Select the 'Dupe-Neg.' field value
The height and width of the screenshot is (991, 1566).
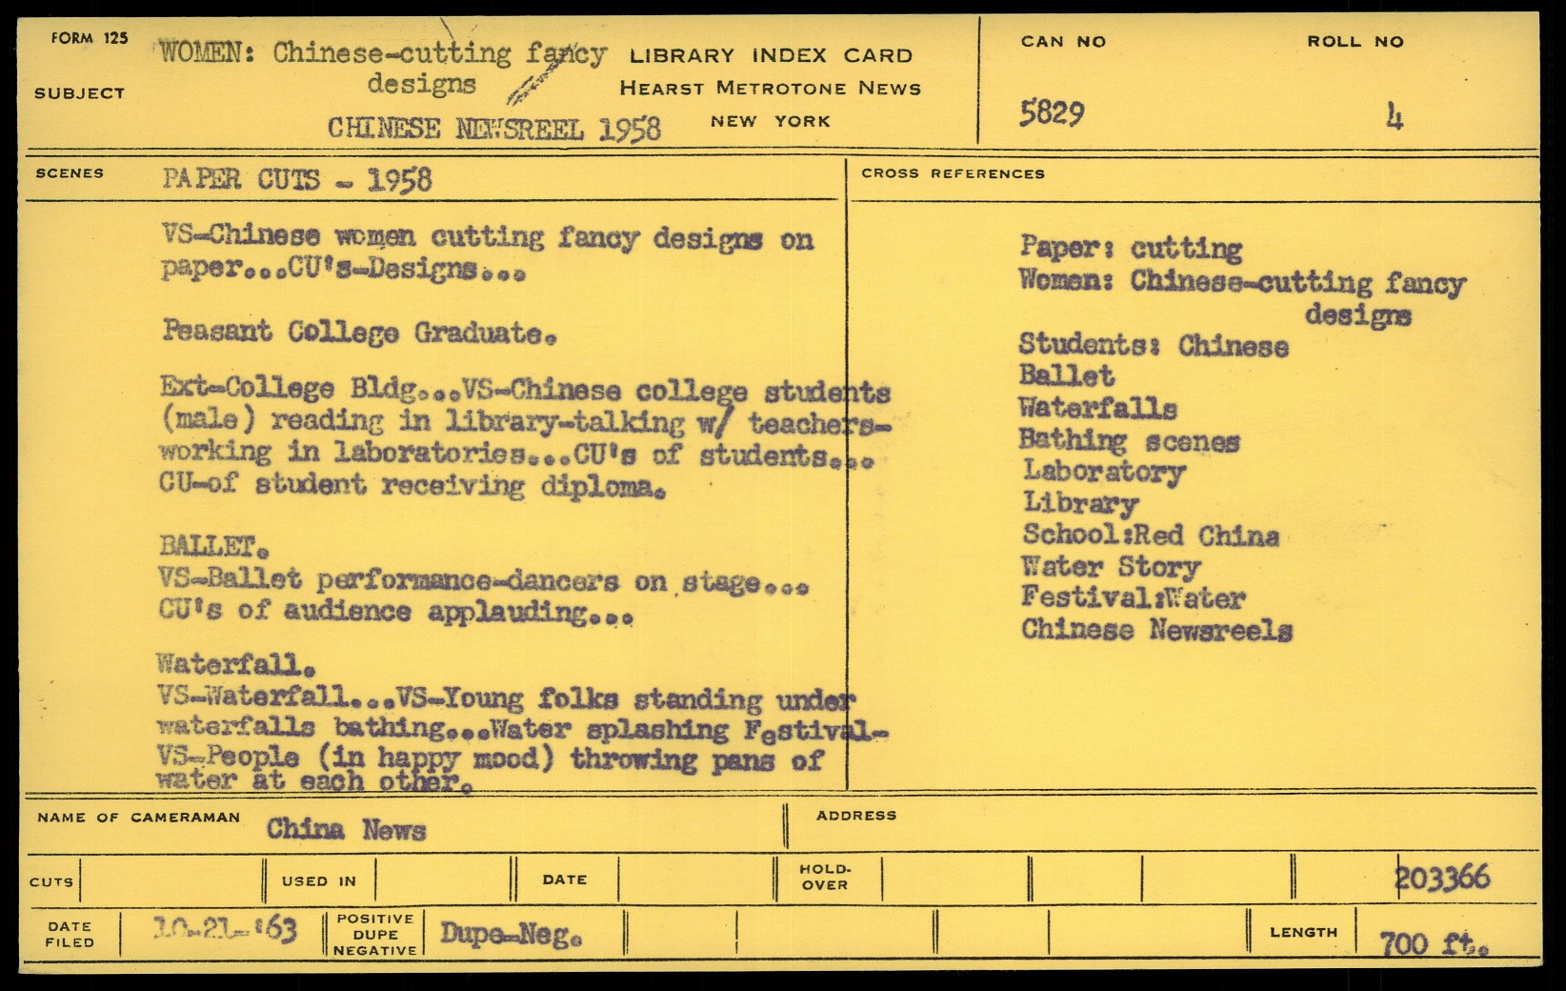click(511, 934)
